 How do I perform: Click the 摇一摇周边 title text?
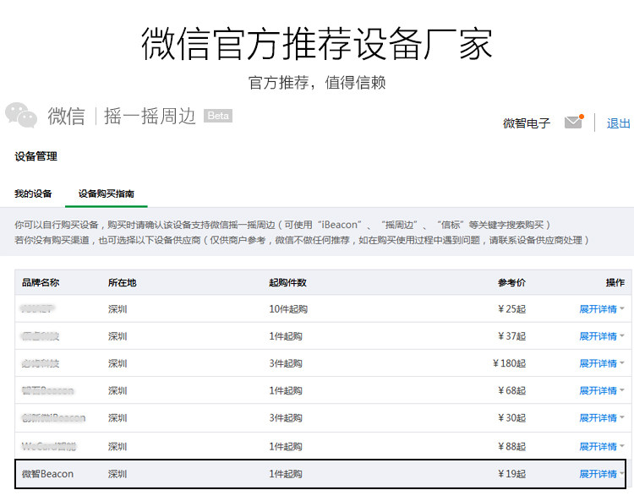[150, 117]
